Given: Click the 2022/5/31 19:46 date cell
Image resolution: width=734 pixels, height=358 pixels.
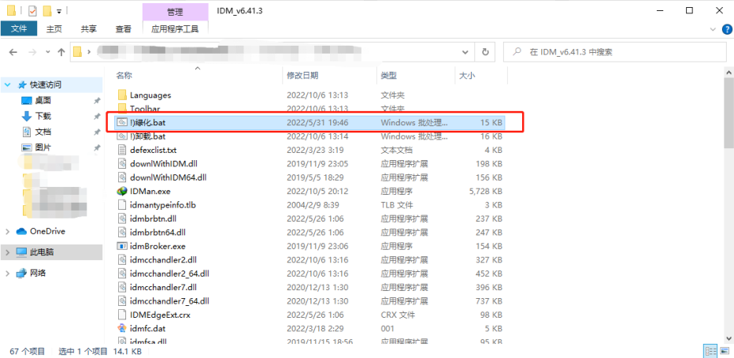Looking at the screenshot, I should click(317, 123).
